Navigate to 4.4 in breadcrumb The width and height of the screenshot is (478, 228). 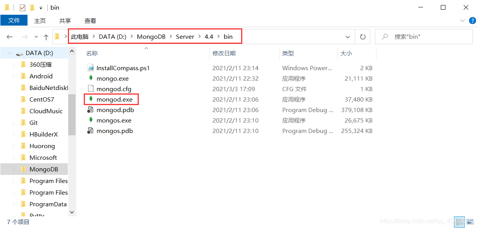209,37
